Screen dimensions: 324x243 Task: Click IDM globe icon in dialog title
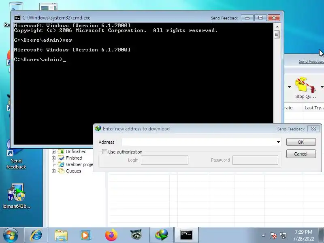coord(98,128)
